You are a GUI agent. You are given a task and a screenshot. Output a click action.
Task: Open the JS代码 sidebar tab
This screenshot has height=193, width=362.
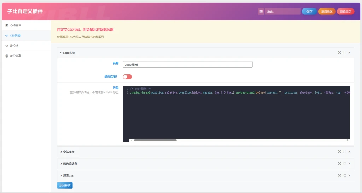point(14,46)
